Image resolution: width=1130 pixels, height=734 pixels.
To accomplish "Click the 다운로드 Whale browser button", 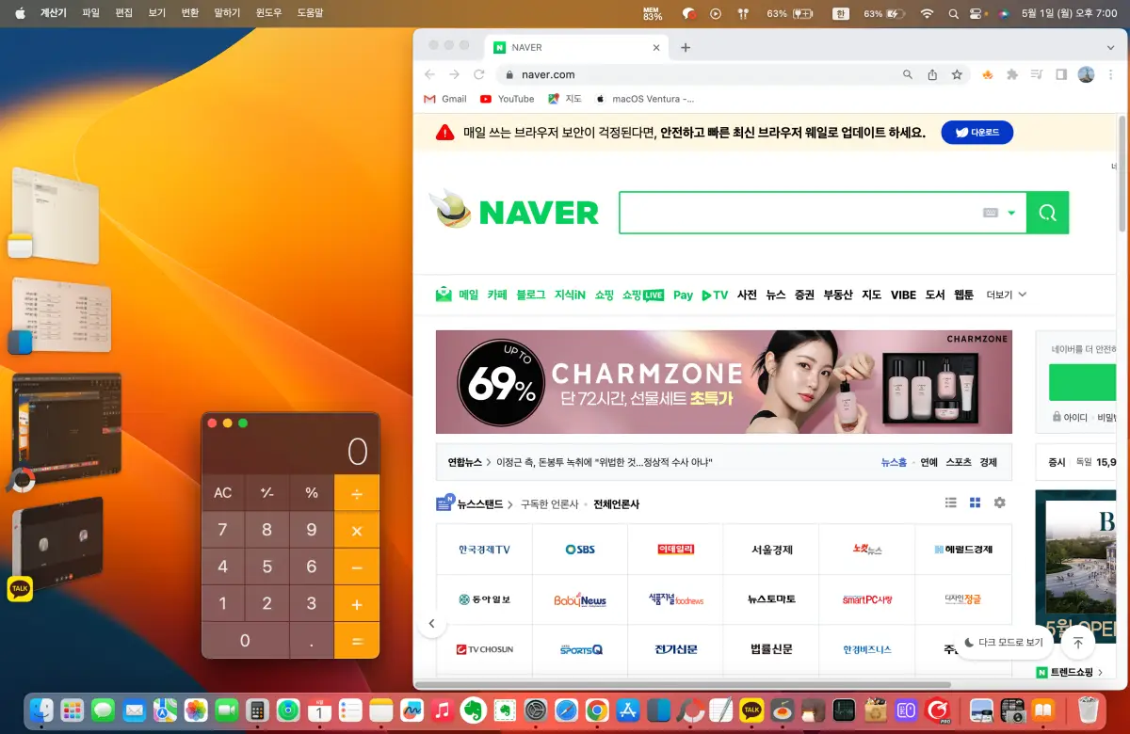I will [977, 132].
